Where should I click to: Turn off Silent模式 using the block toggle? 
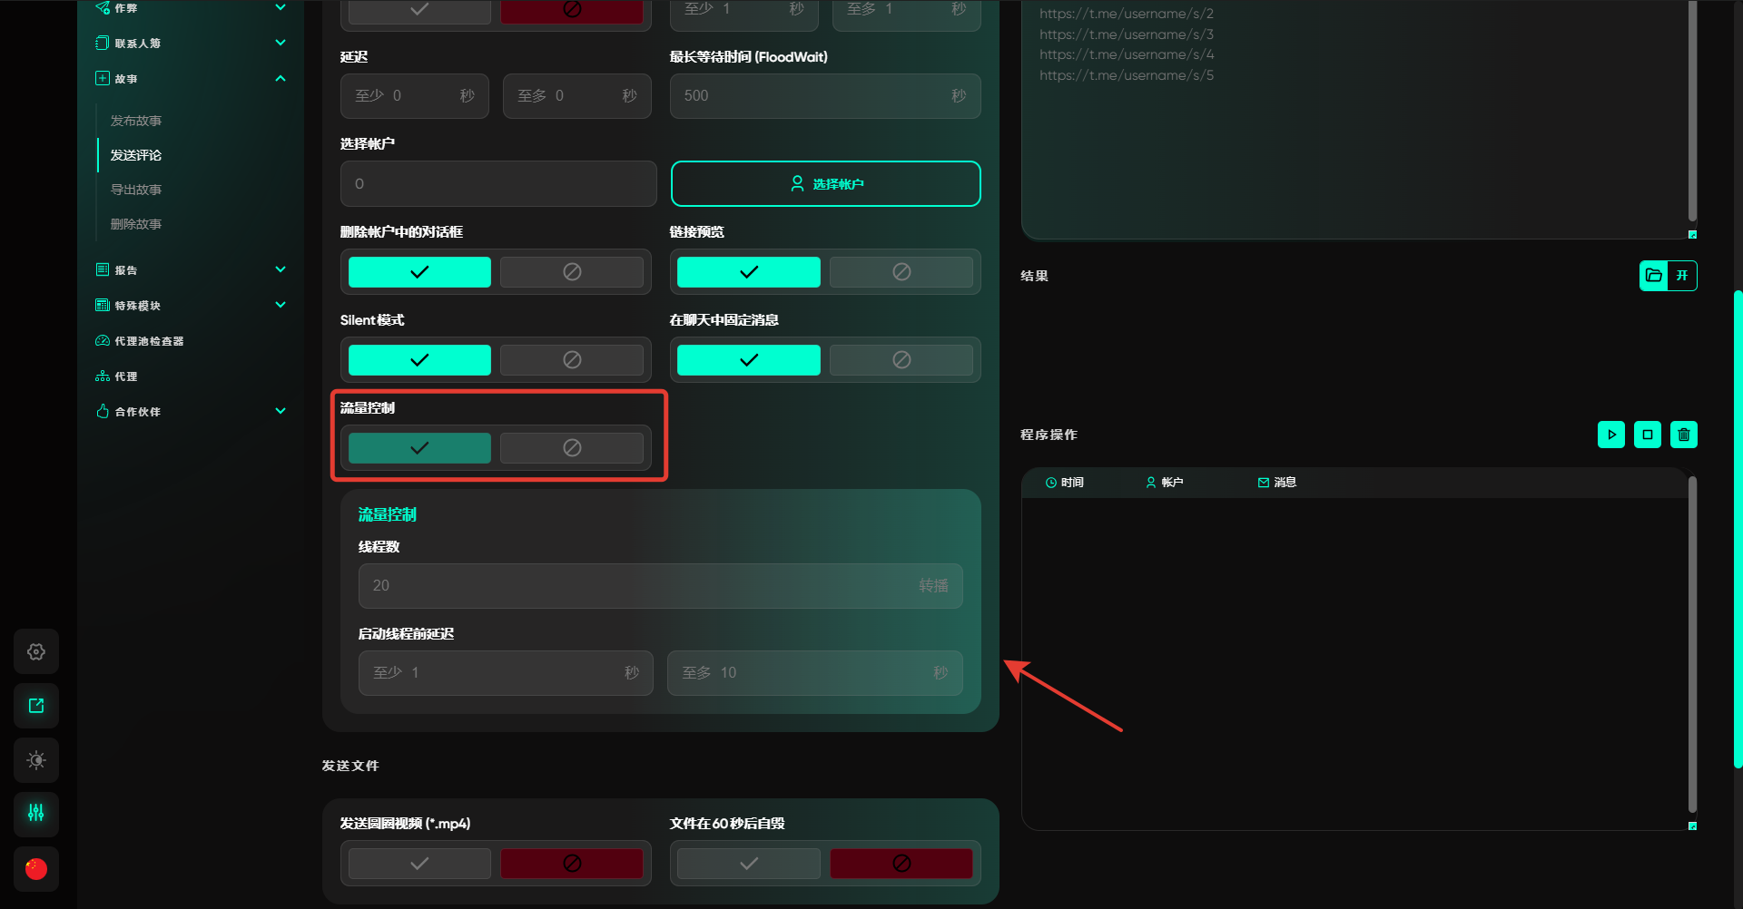pos(572,360)
